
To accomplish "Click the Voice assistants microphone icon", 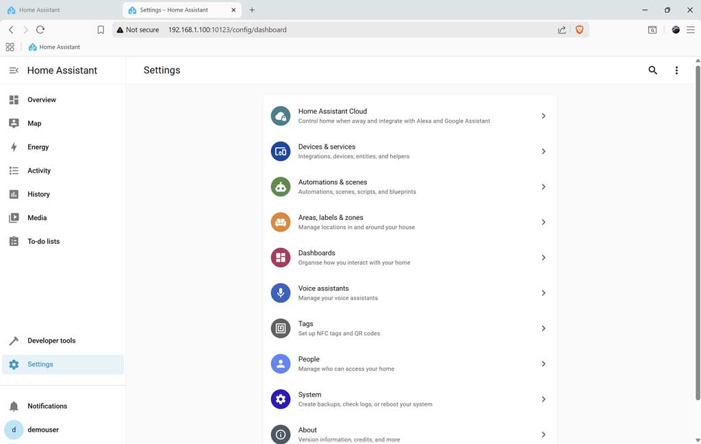I will (x=281, y=293).
